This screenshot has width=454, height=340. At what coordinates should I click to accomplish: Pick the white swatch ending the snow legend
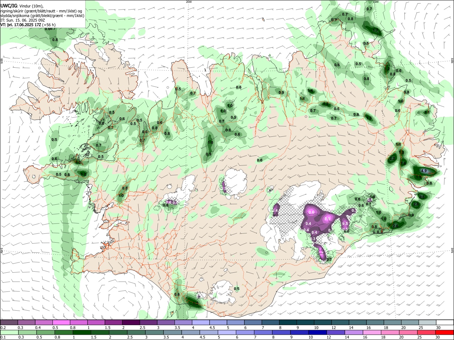click(x=445, y=322)
